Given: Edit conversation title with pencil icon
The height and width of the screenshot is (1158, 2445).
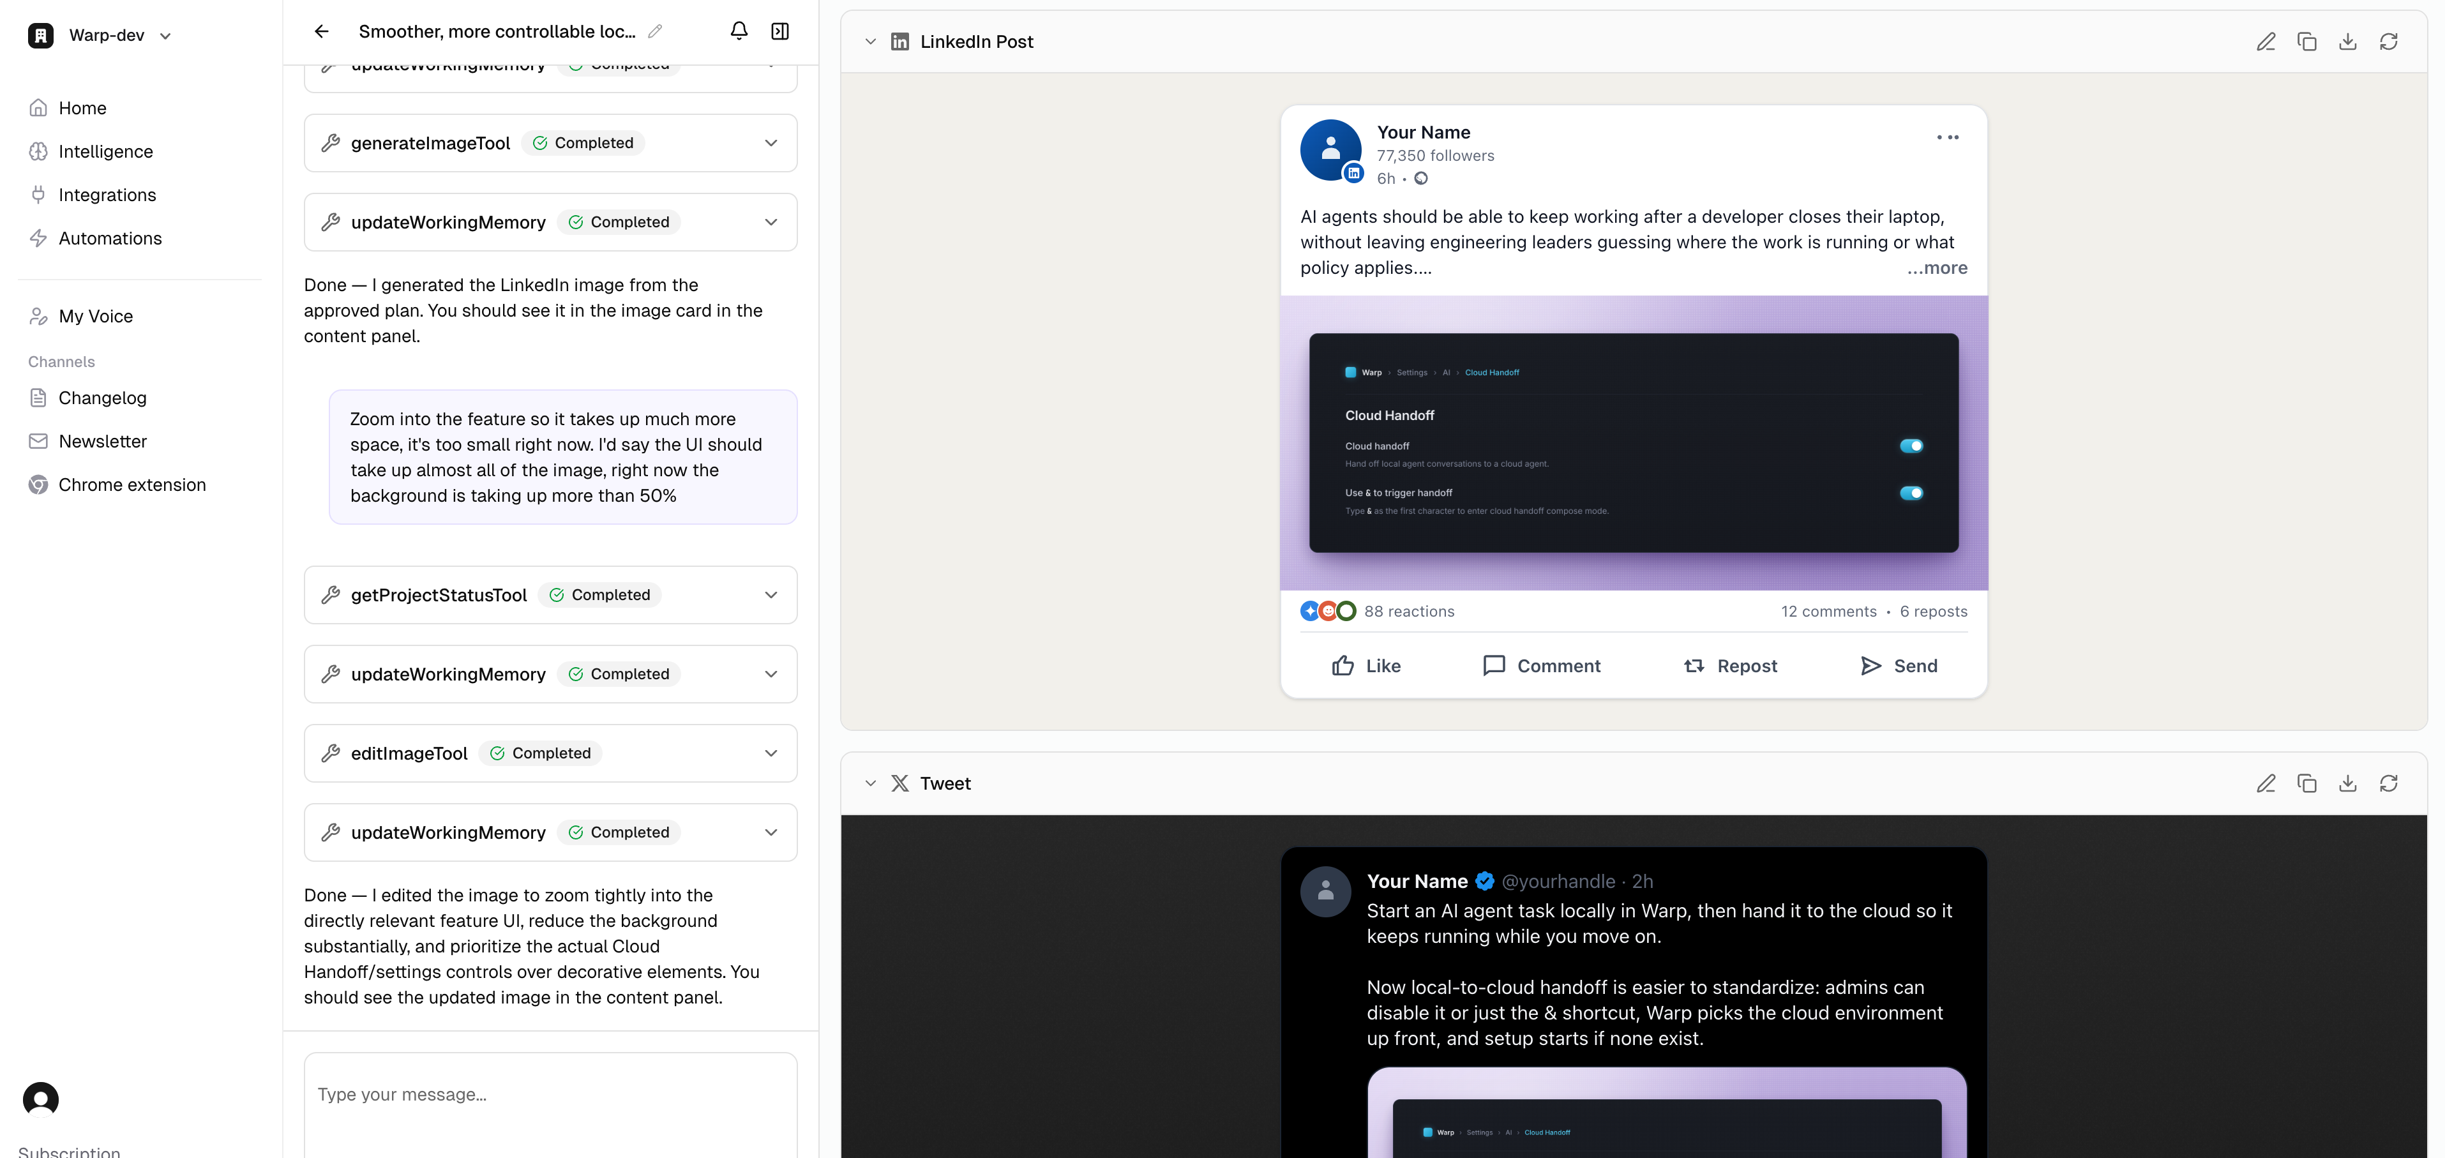Looking at the screenshot, I should tap(655, 31).
